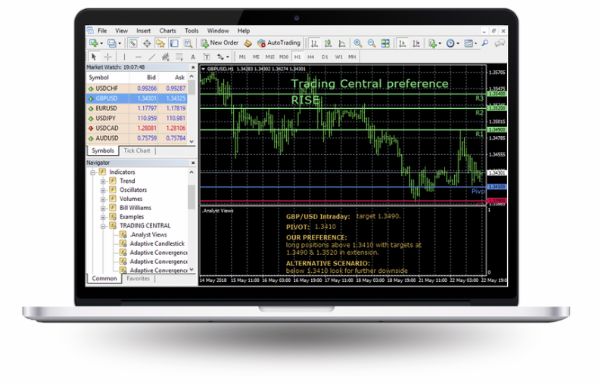Expand the Bill Williams folder
The image size is (601, 384).
coord(103,208)
